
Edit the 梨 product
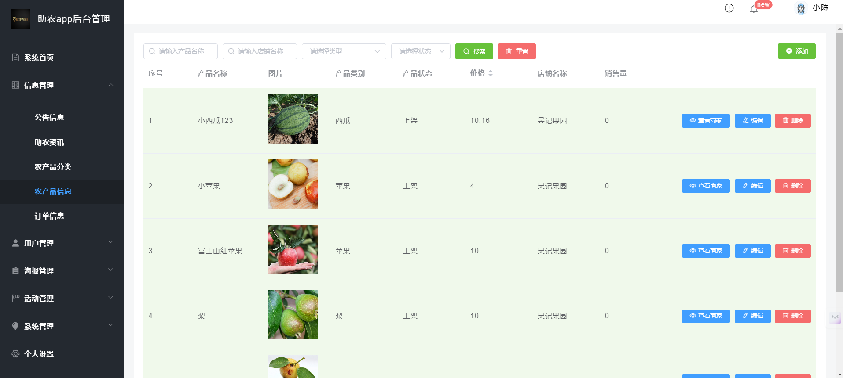(x=753, y=316)
